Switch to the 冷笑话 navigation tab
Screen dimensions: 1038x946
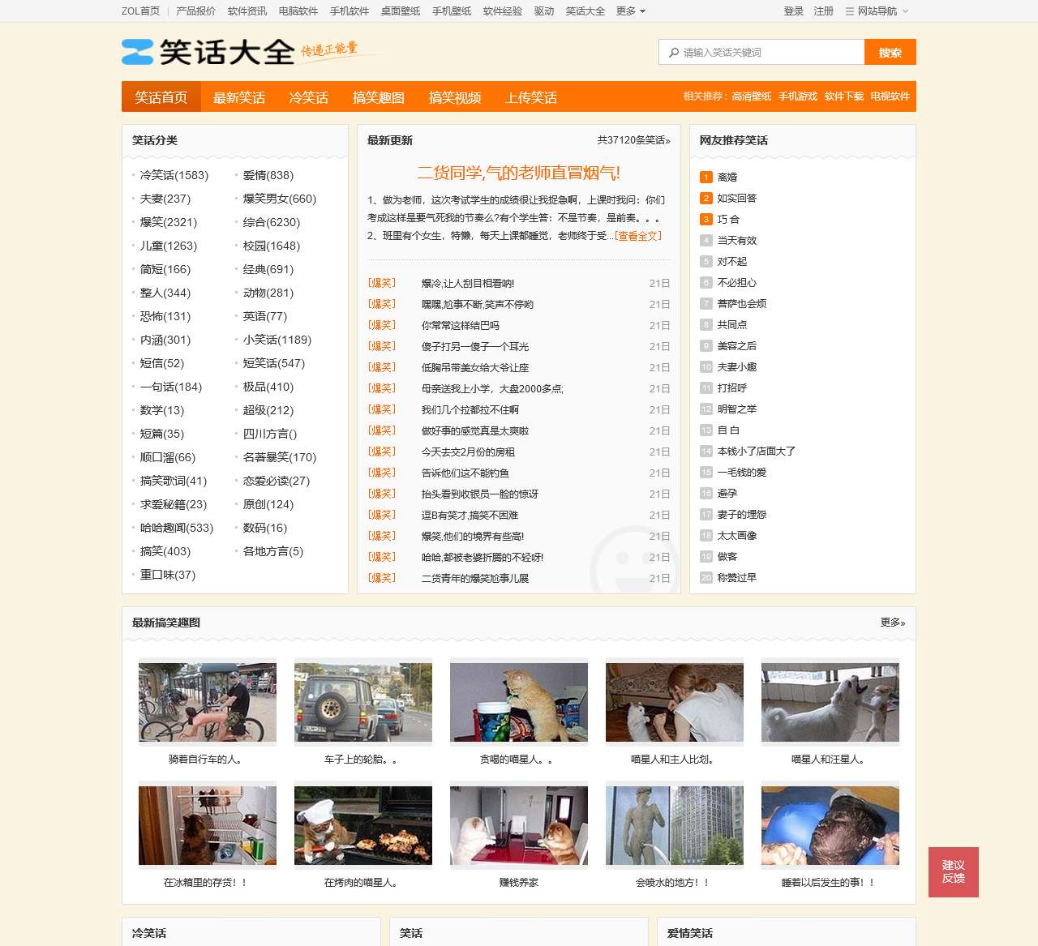click(x=309, y=97)
